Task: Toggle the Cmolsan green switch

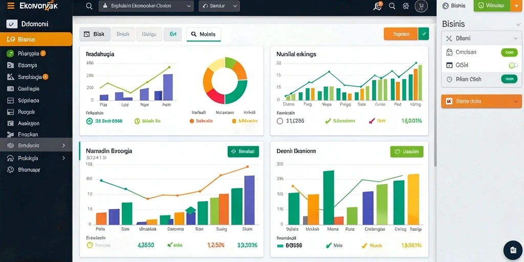Action: (x=509, y=52)
